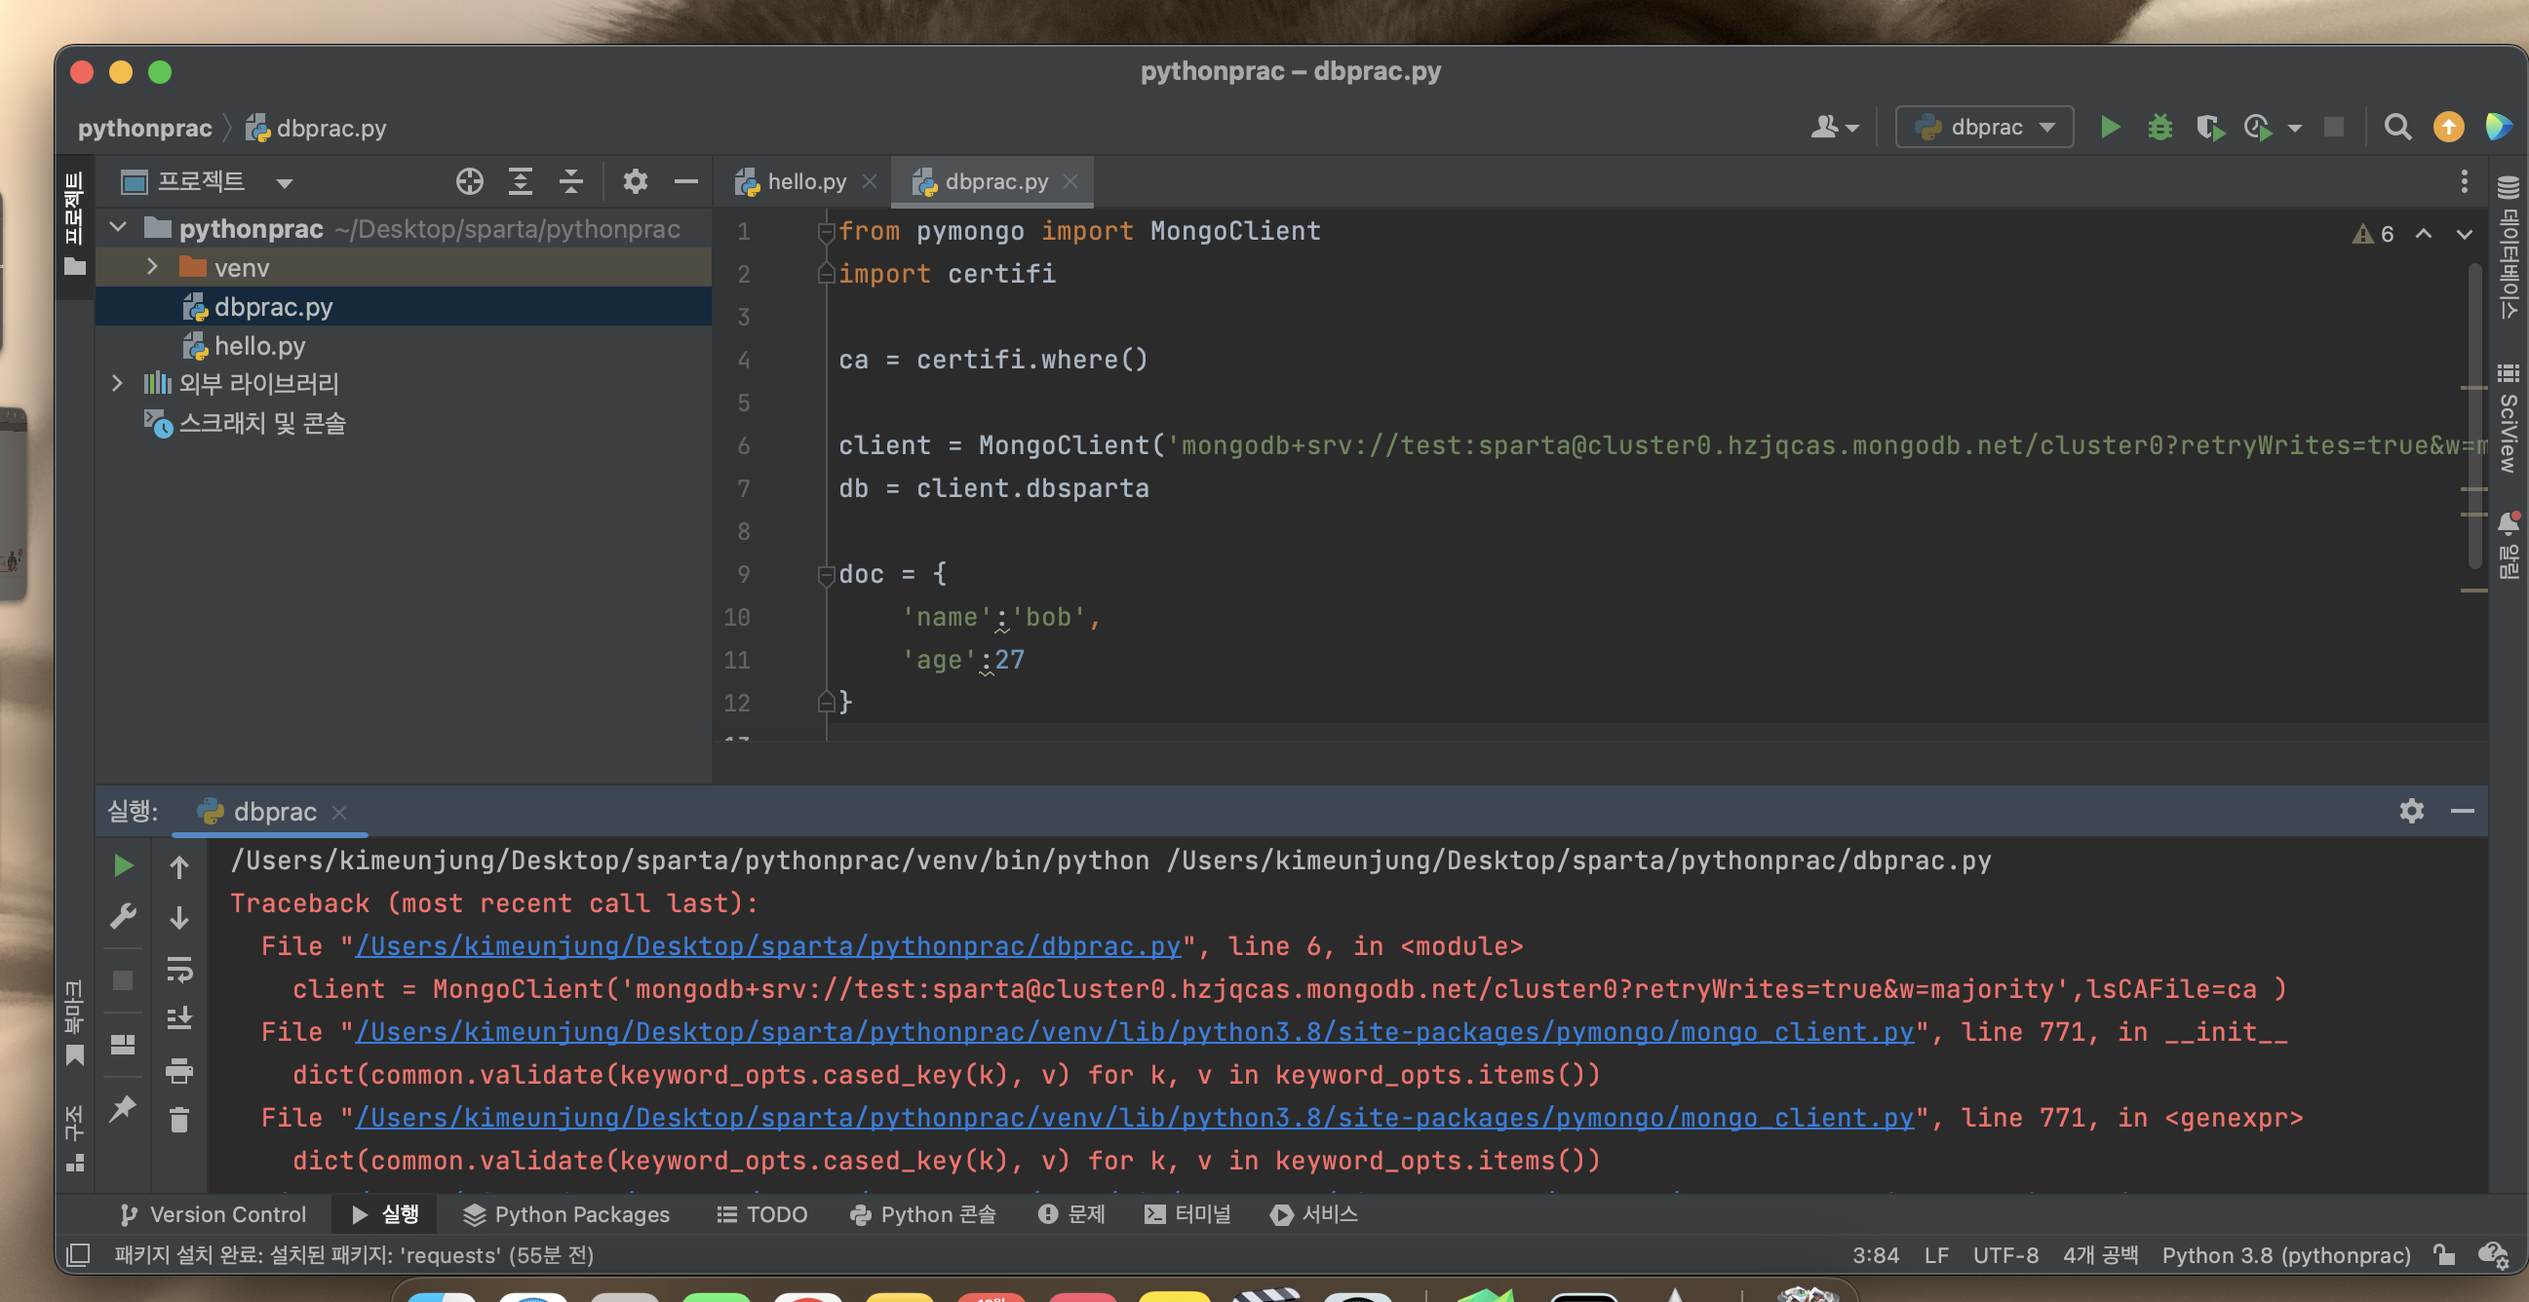Run dbprac with coverage icon
The image size is (2529, 1302).
(x=2210, y=128)
